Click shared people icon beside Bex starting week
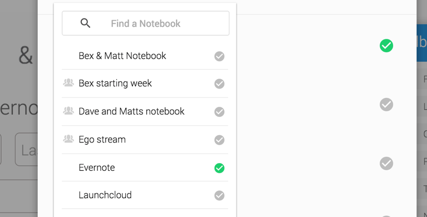The width and height of the screenshot is (427, 217). (x=68, y=82)
